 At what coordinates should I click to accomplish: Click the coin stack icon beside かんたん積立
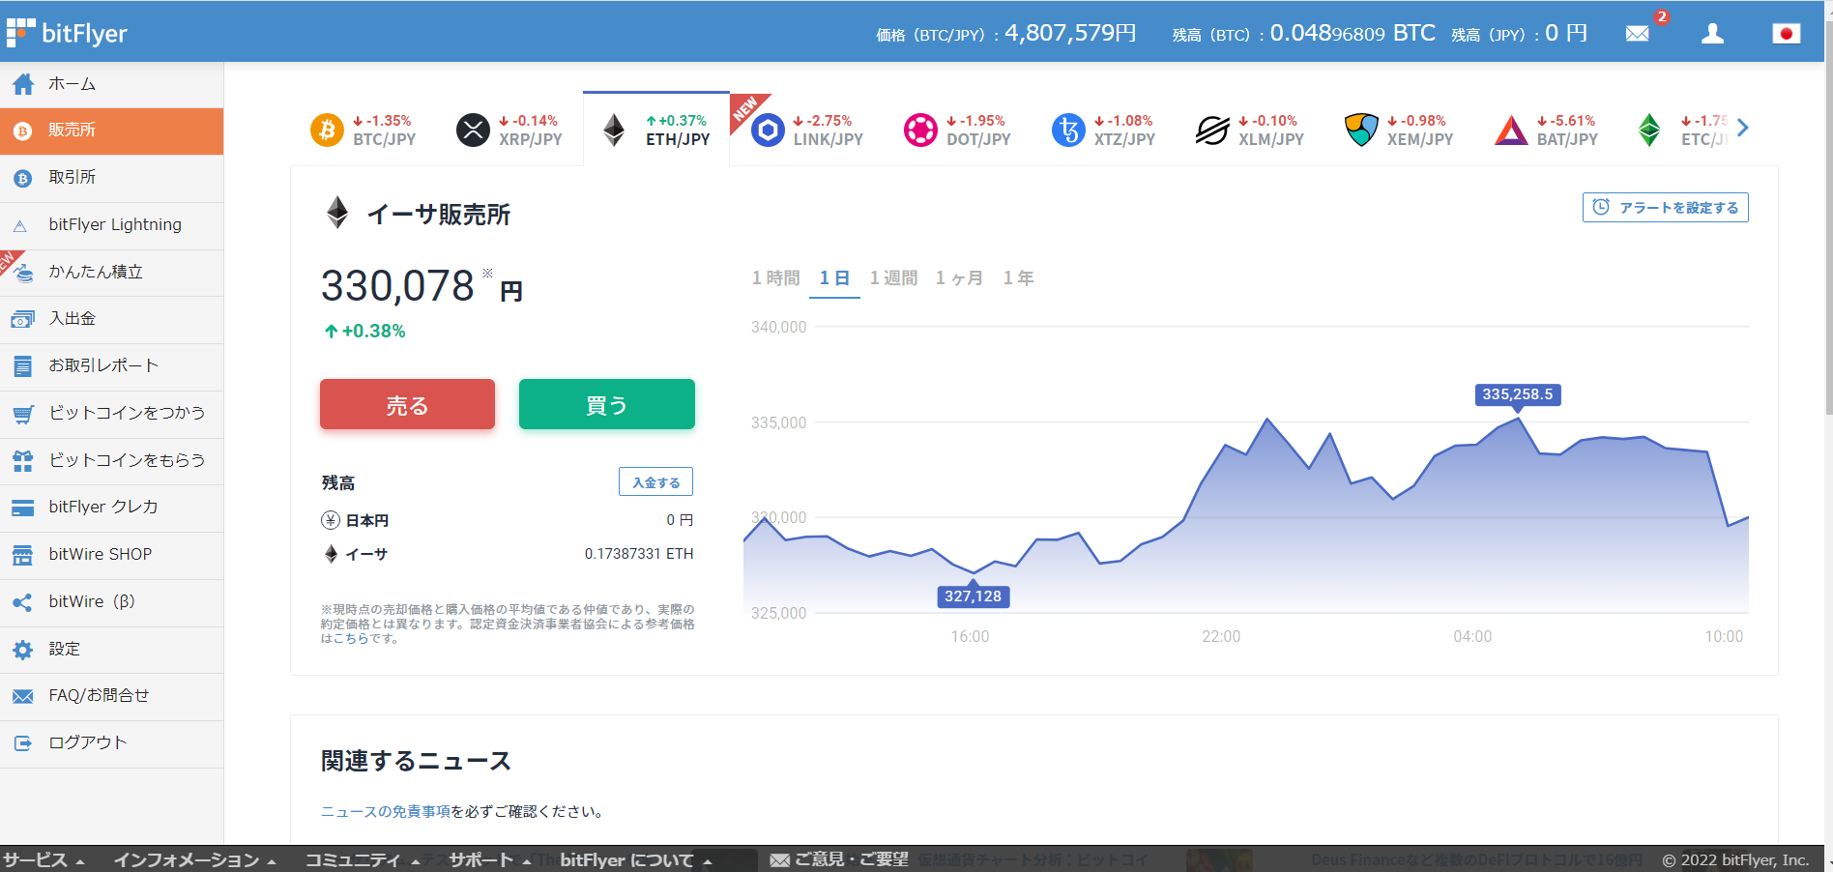23,273
